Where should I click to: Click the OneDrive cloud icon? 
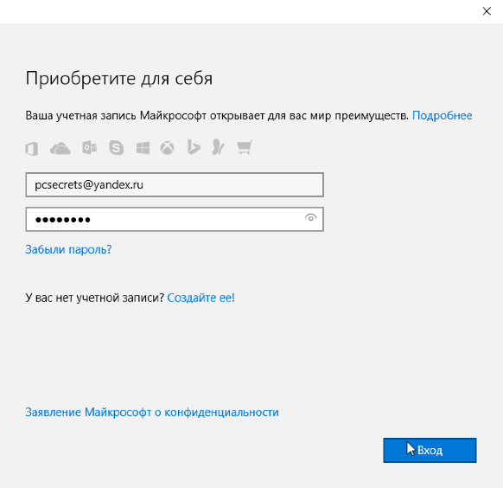[60, 149]
